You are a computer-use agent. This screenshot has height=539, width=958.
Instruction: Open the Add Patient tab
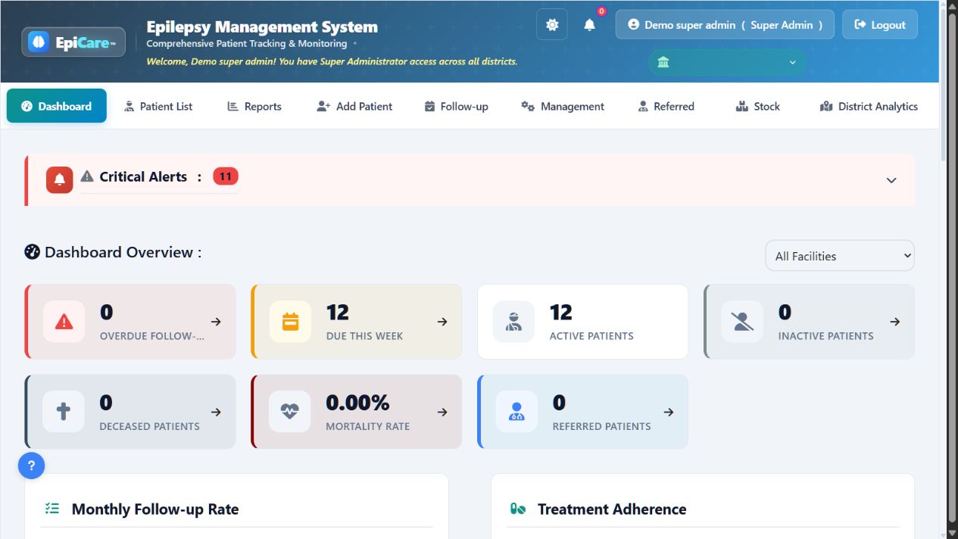point(354,106)
